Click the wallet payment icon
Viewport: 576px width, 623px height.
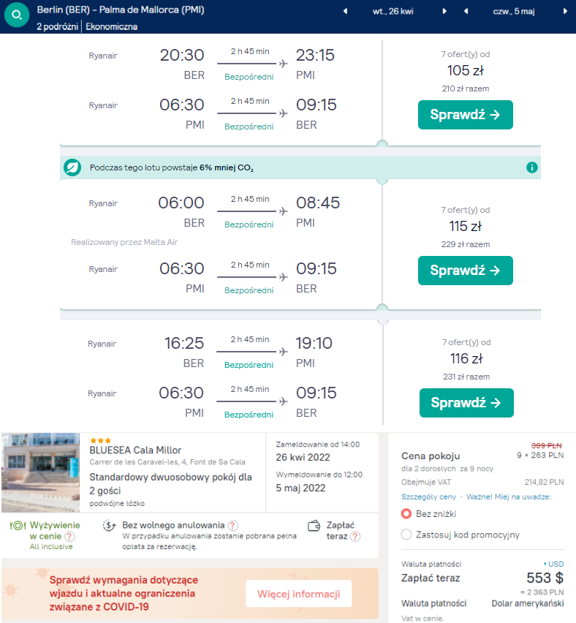click(x=316, y=524)
